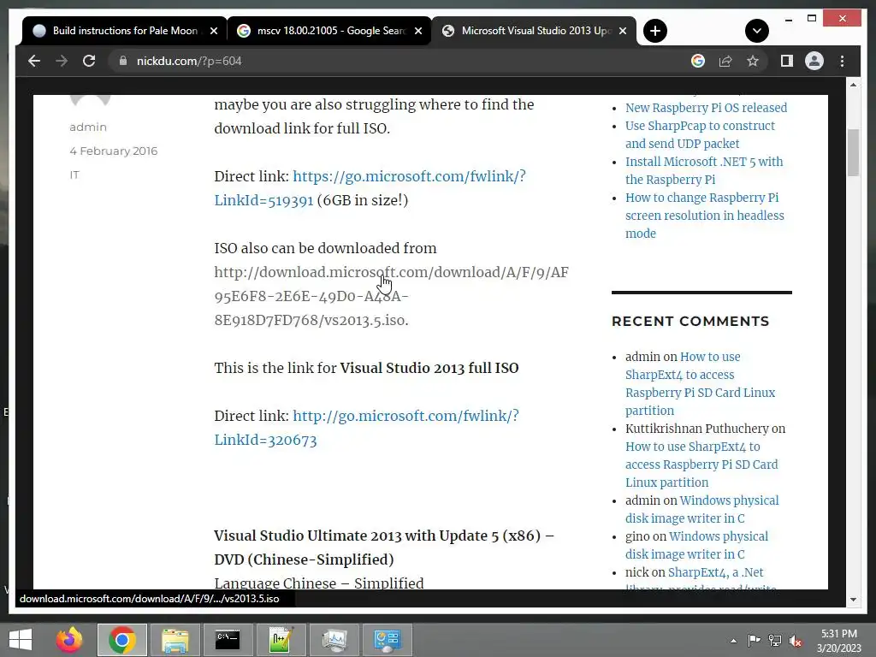The width and height of the screenshot is (876, 657).
Task: Click the page scrollbar thumb
Action: 853,152
